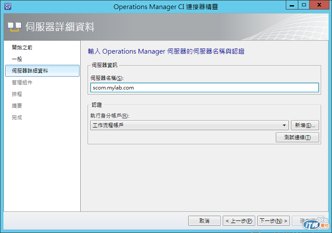The height and width of the screenshot is (233, 332).
Task: Open the 執行身分帳戶 dropdown arrow
Action: 285,125
